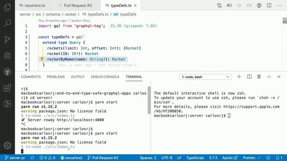Open previous revision icon in editor toolbar
This screenshot has width=287, height=161.
pos(229,5)
